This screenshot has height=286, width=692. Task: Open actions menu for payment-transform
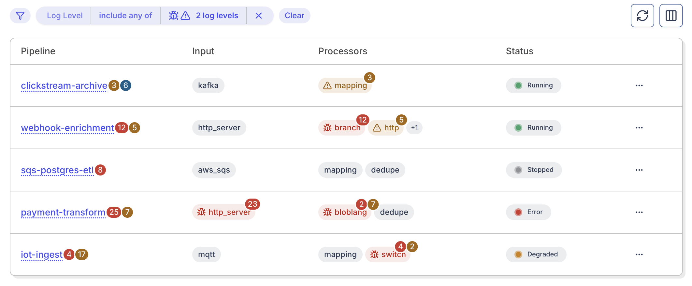click(x=639, y=212)
